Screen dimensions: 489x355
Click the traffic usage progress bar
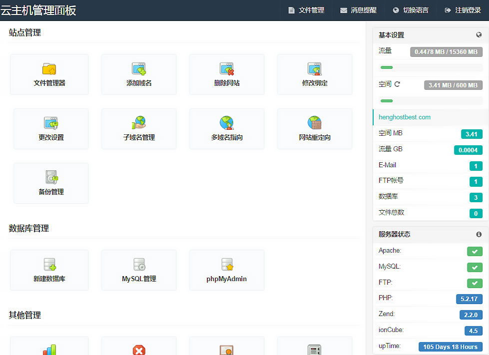(x=431, y=67)
